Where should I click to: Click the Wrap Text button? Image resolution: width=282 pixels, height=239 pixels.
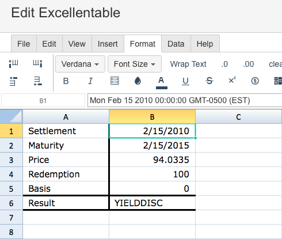coord(188,64)
